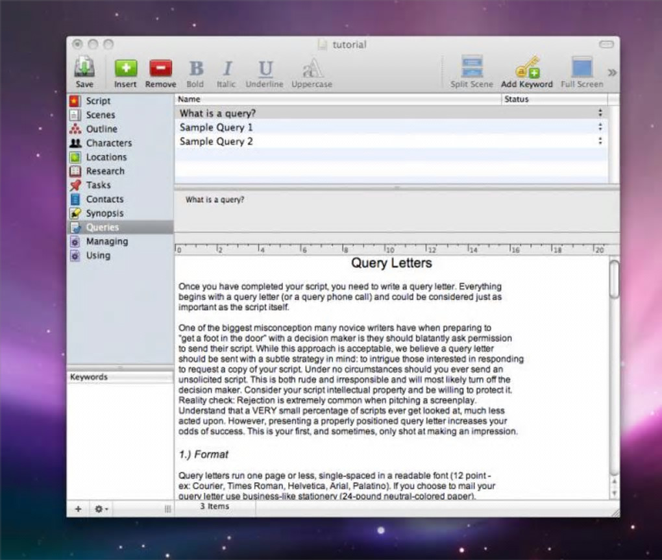This screenshot has width=662, height=560.
Task: Select the Sample Query 2 row
Action: 391,141
